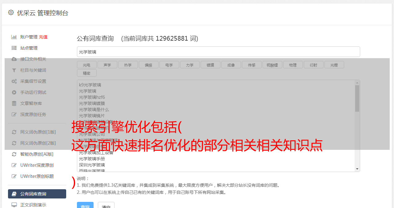The width and height of the screenshot is (394, 208).
Task: Click the cloud icon for 接口文件相关
Action: coord(14,59)
